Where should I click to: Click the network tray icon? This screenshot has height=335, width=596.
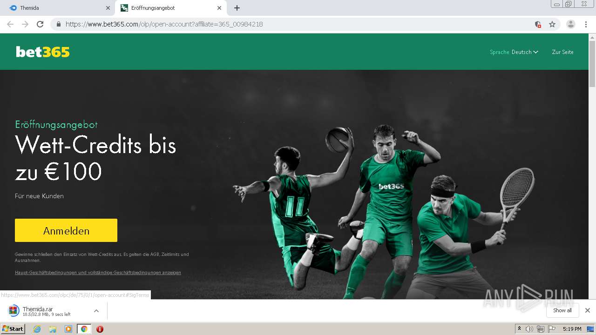pyautogui.click(x=541, y=329)
